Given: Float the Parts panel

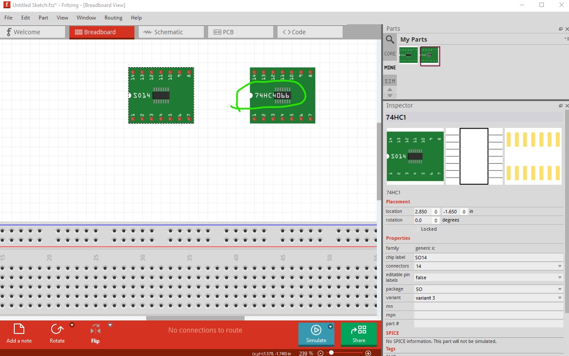Looking at the screenshot, I should pos(561,29).
